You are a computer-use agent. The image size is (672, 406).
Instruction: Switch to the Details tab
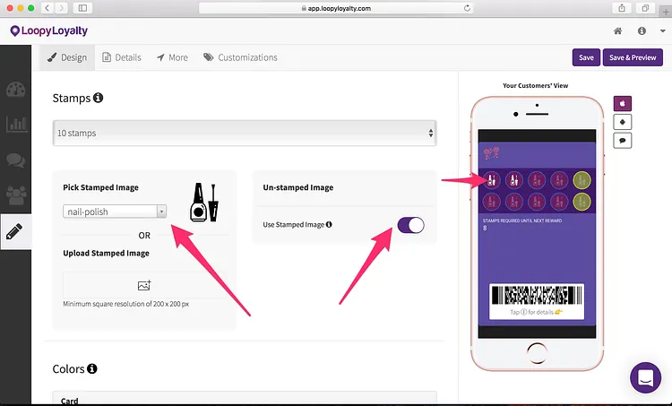[x=122, y=57]
